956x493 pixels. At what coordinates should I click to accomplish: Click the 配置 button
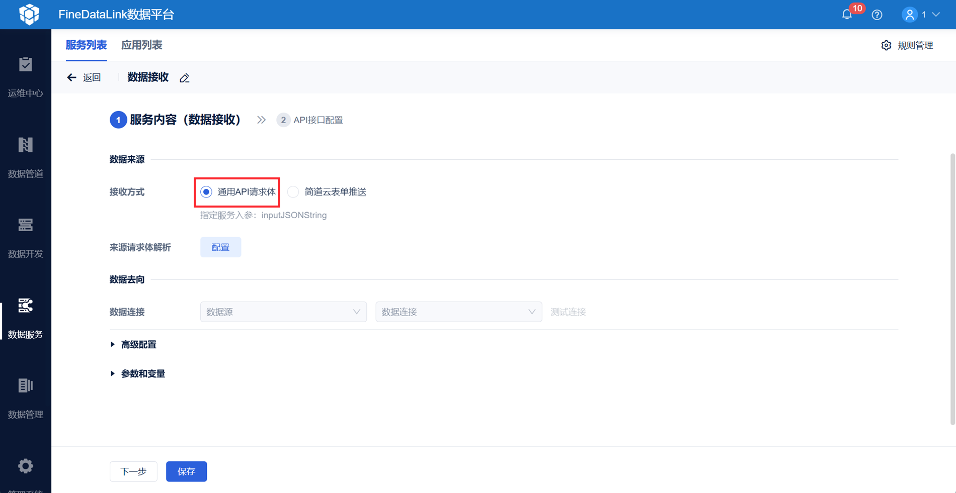220,247
